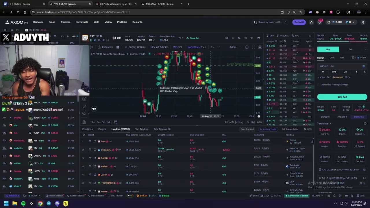This screenshot has width=370, height=208.
Task: Open the chart timezone UTC-4 menu
Action: (234, 122)
